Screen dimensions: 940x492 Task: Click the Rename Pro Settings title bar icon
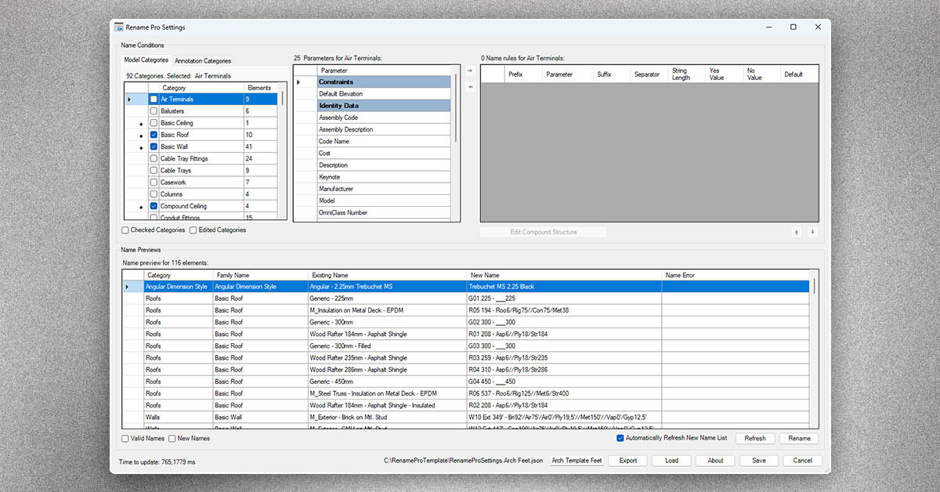(119, 27)
